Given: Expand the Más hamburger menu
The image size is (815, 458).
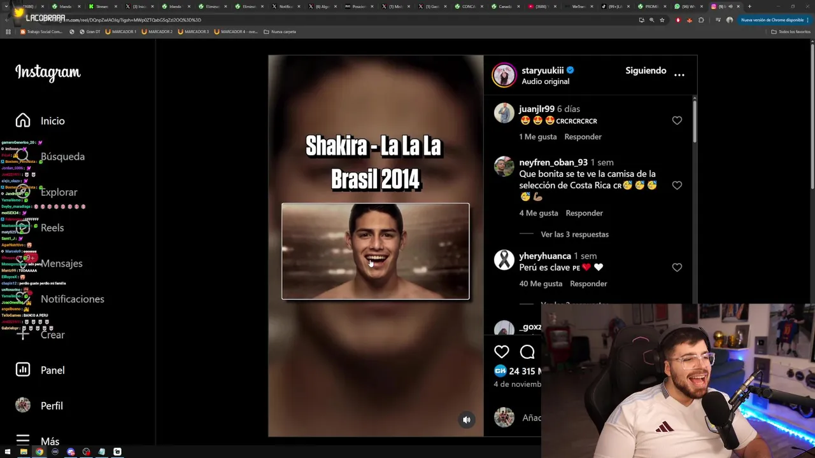Looking at the screenshot, I should 23,440.
